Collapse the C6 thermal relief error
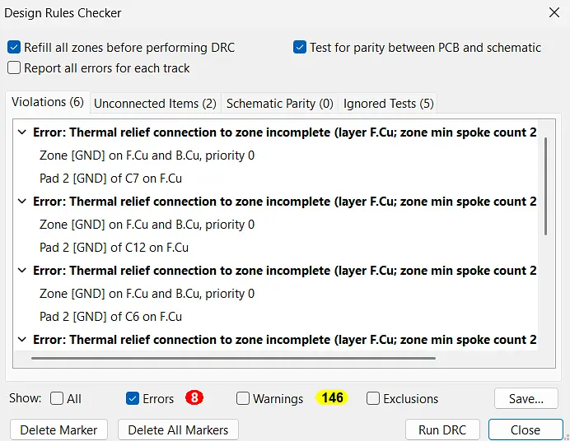The height and width of the screenshot is (441, 570). pos(21,271)
